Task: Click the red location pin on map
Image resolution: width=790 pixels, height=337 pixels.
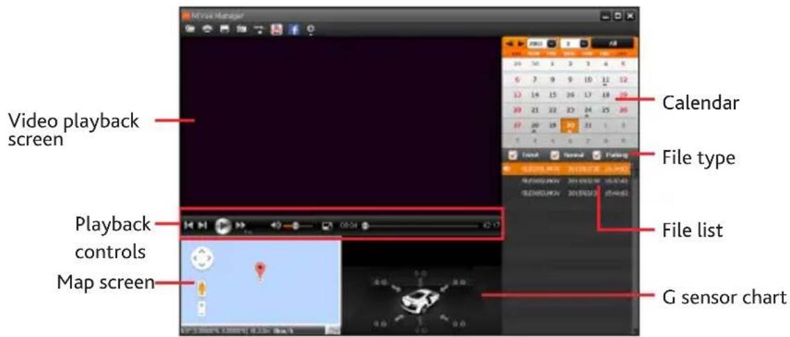Action: click(x=260, y=271)
